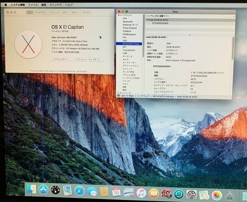Select ハードウェア RAID in the sidebar
Viewport: 247px width, 202px height.
pyautogui.click(x=131, y=78)
